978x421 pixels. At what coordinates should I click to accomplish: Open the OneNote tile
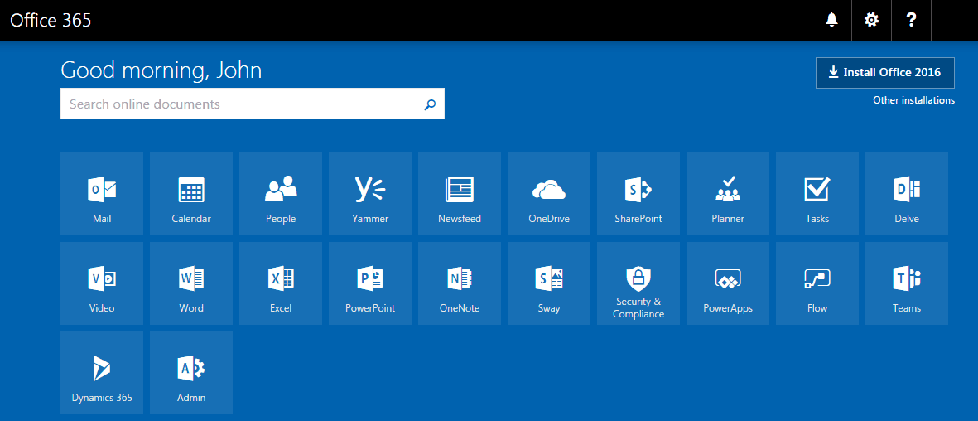pyautogui.click(x=460, y=283)
